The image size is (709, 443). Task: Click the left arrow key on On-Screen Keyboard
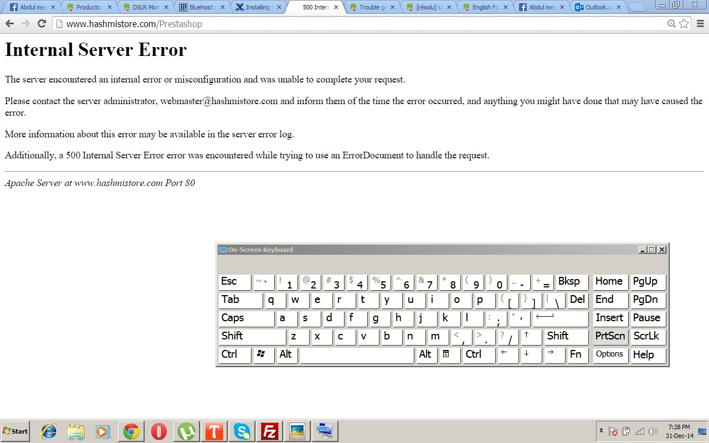tap(507, 355)
